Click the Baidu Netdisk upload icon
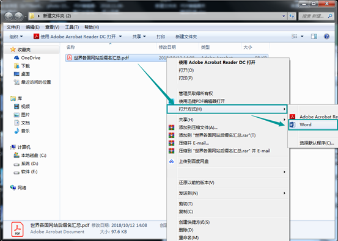 click(x=171, y=162)
